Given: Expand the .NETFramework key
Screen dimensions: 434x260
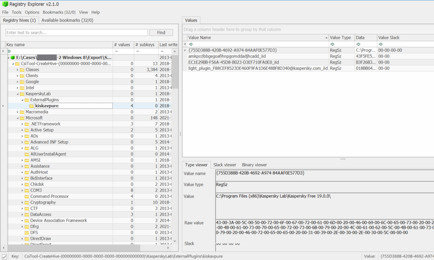Looking at the screenshot, I should 22,124.
